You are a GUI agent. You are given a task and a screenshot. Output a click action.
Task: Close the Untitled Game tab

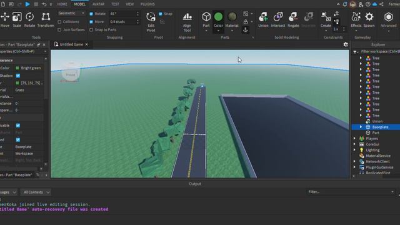[86, 44]
